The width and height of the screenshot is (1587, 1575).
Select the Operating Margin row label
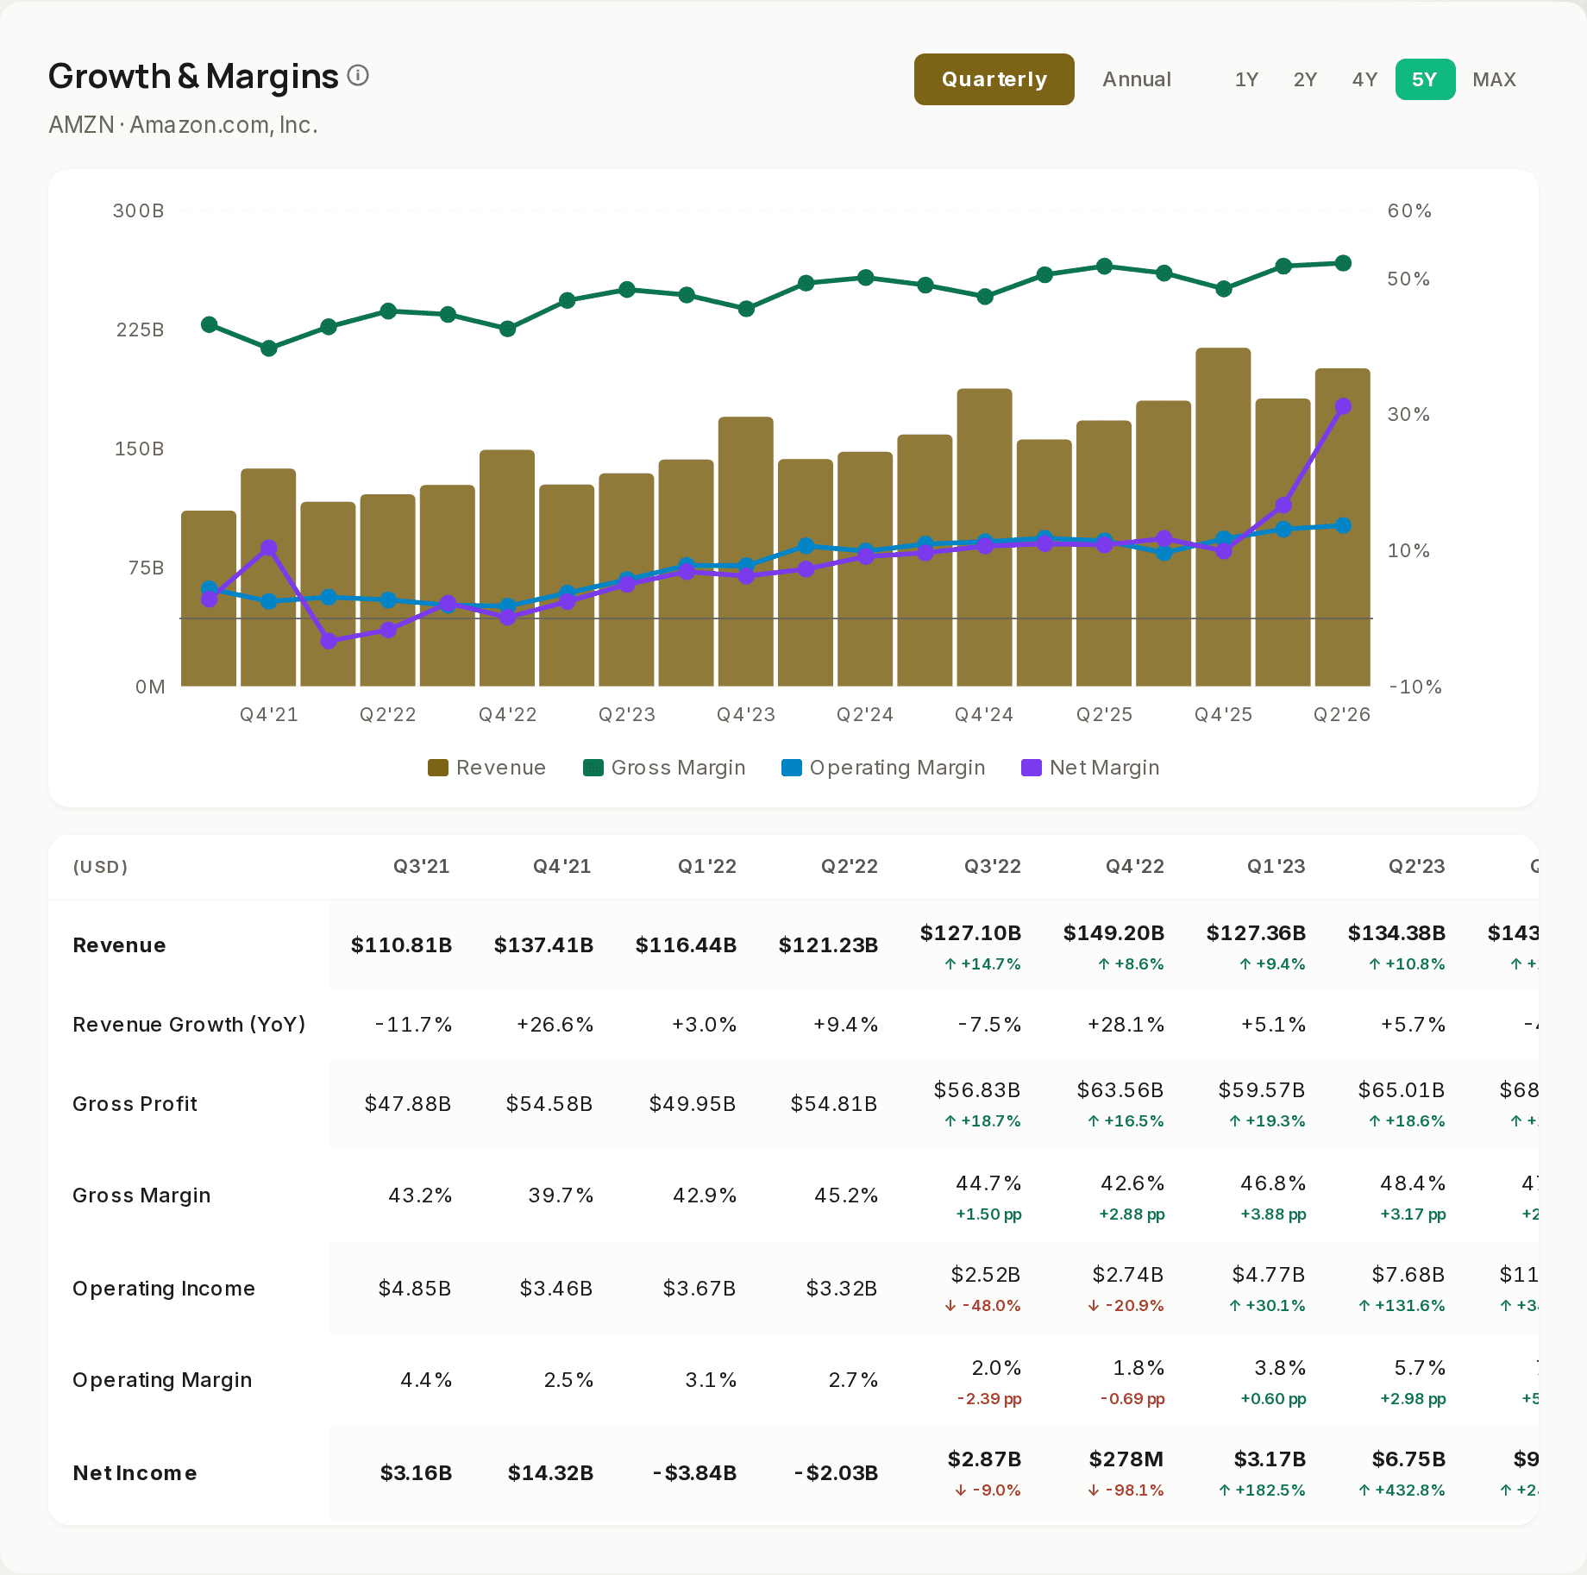point(162,1380)
